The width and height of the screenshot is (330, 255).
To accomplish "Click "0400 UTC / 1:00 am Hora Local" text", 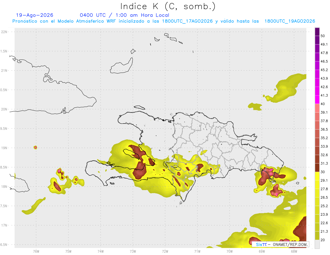I will (x=125, y=15).
